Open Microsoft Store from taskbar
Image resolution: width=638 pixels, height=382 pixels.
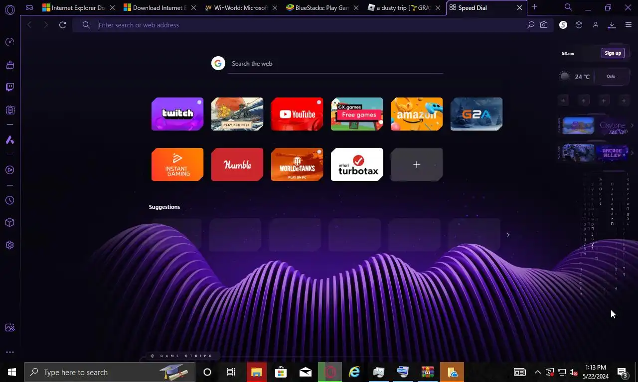click(281, 372)
